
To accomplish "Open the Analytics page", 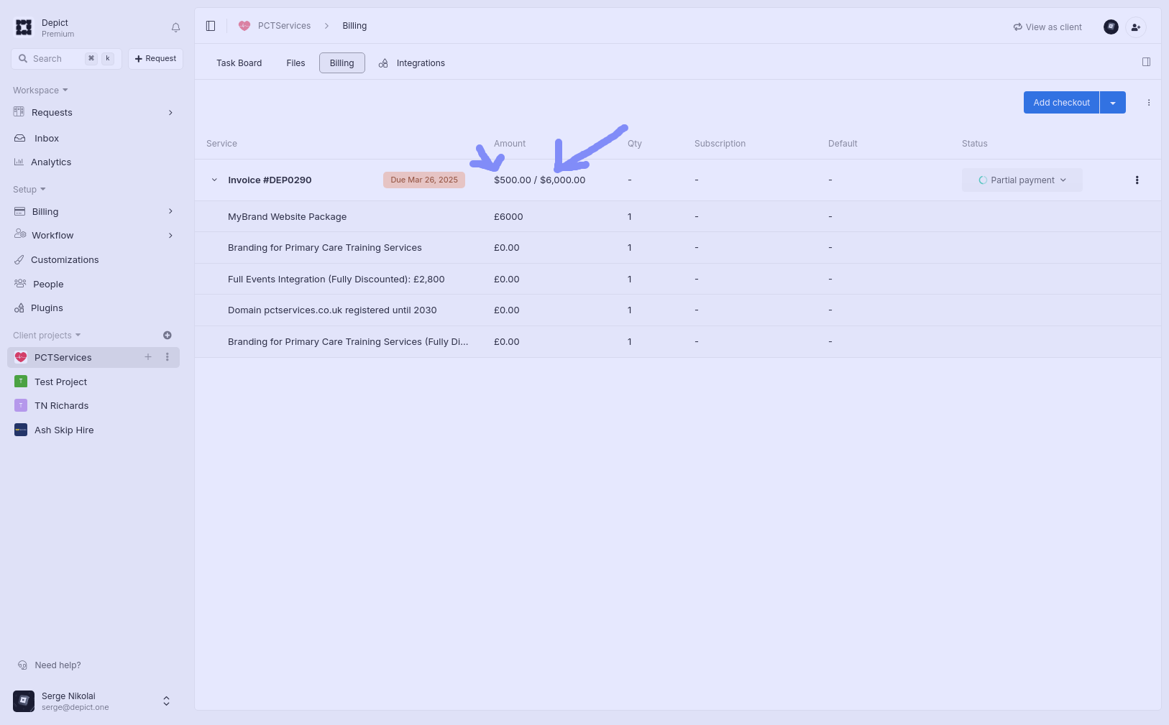I will 51,162.
